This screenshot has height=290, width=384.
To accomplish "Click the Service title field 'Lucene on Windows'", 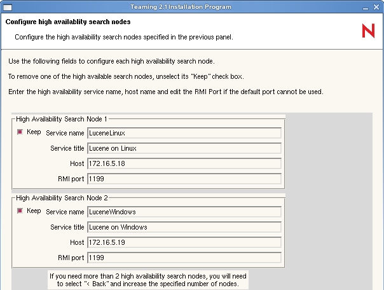I will pyautogui.click(x=184, y=227).
